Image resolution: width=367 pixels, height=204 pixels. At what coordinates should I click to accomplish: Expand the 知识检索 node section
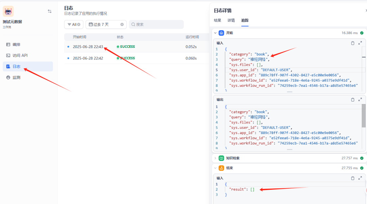point(215,158)
